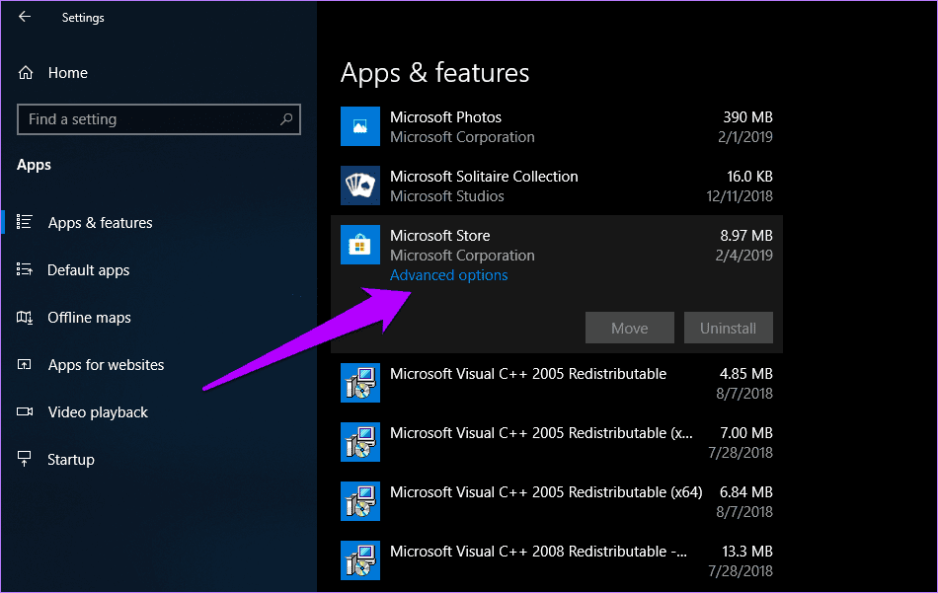Open Home in the sidebar
Screen dimensions: 938x593
[67, 73]
